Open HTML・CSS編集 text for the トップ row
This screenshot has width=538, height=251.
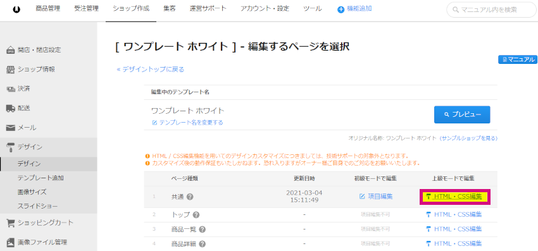pos(458,215)
